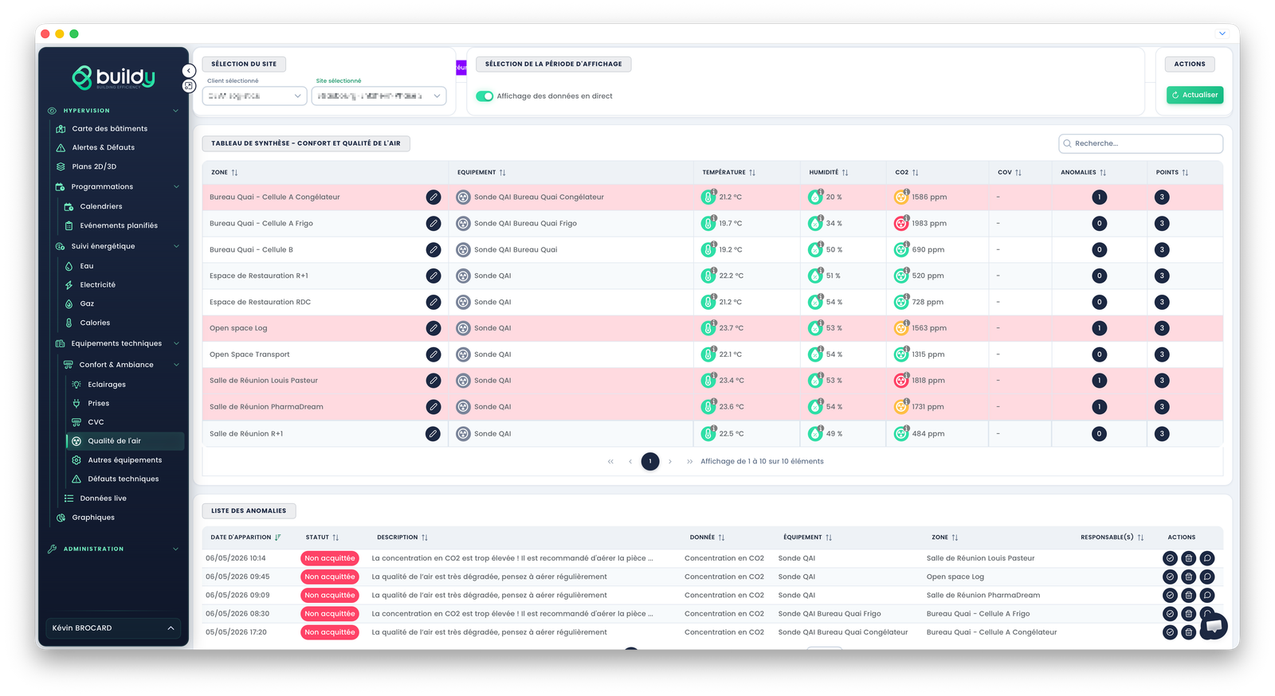
Task: Edit the Bureau Quai - Cellule A Frigo zone
Action: click(433, 224)
